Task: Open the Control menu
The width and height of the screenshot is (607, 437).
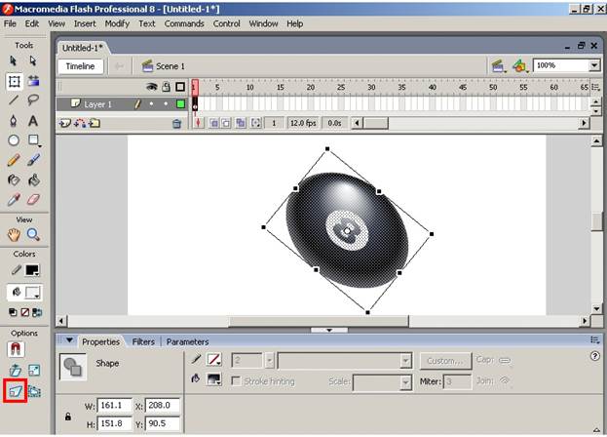Action: (x=226, y=23)
